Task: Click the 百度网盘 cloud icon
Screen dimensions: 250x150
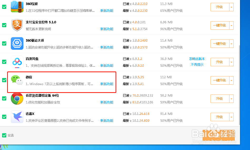Action: tap(17, 62)
